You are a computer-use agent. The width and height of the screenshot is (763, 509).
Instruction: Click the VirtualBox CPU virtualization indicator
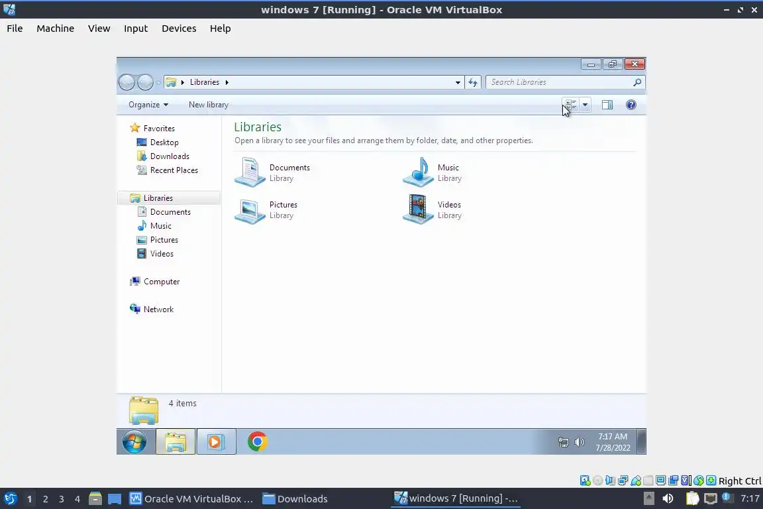(x=686, y=481)
